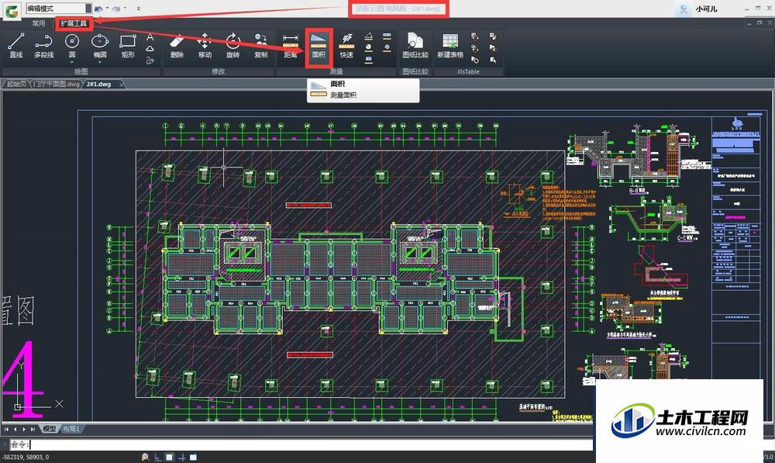Open the 小可儿 user account avatar
Viewport: 775px width, 463px height.
684,9
